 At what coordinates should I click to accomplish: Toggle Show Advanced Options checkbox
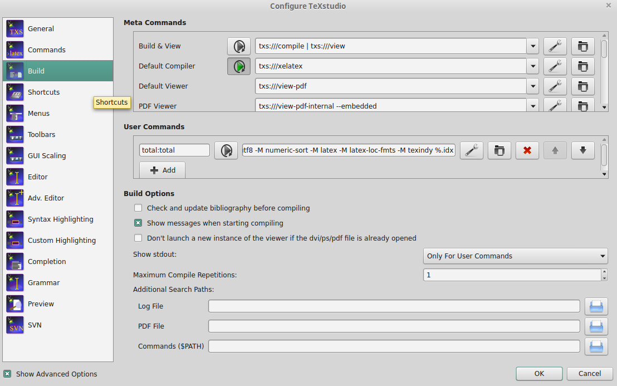coord(7,374)
